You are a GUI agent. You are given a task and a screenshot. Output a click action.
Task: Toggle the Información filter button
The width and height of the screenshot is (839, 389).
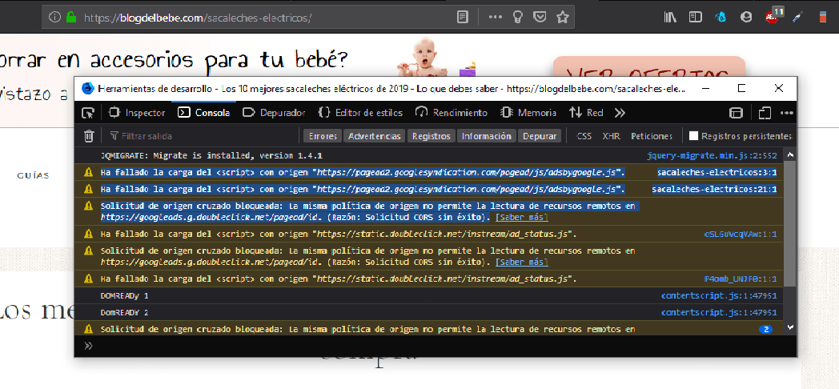(487, 136)
